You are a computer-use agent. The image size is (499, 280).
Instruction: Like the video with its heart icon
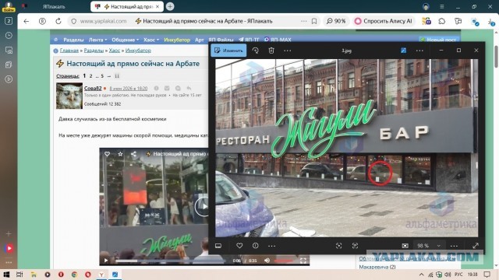(x=108, y=154)
